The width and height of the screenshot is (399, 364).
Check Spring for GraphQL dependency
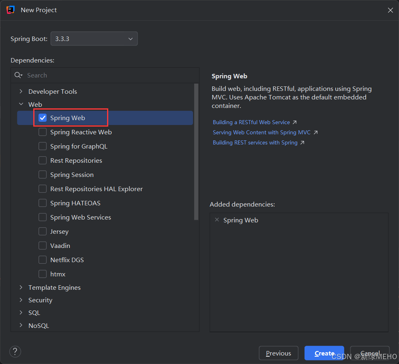pyautogui.click(x=43, y=146)
